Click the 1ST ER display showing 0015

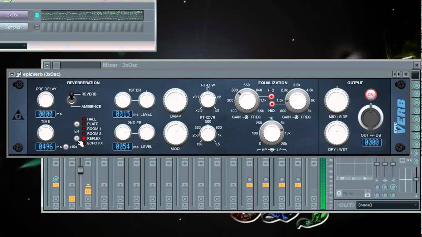123,114
